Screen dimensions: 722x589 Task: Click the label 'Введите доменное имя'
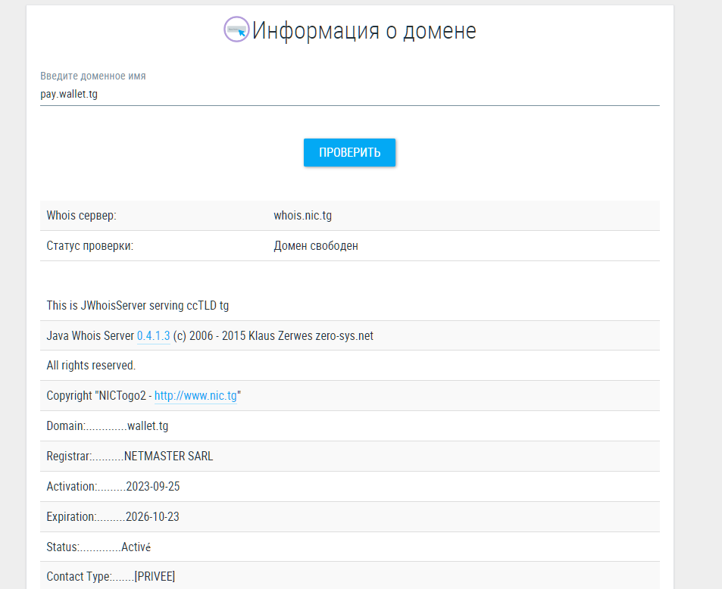coord(93,76)
